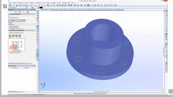Open the Правка menu
Image resolution: width=173 pixels, height=97 pixels.
point(15,3)
